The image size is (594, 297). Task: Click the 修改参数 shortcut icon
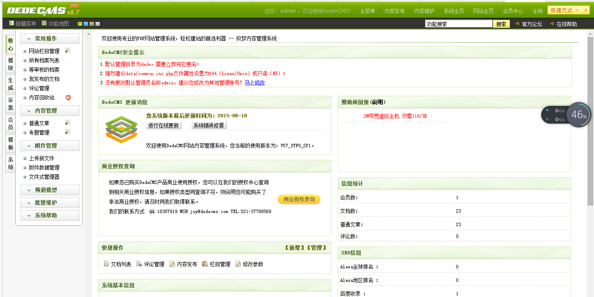238,264
